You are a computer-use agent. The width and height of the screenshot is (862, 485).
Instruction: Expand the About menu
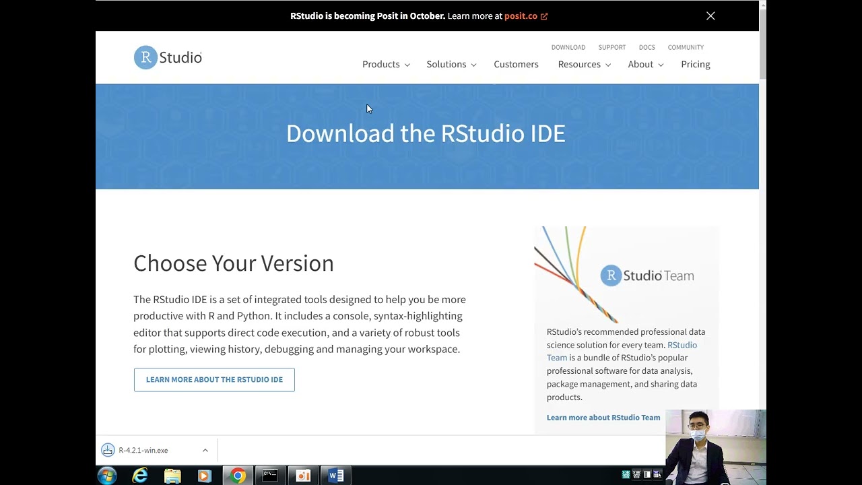645,64
